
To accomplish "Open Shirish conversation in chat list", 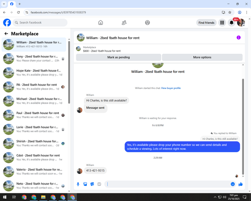I will point(34,143).
